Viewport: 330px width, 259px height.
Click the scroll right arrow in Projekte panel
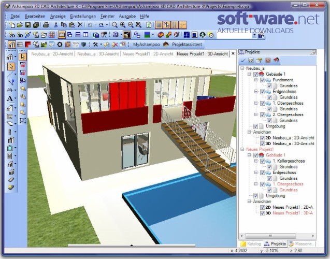point(313,236)
